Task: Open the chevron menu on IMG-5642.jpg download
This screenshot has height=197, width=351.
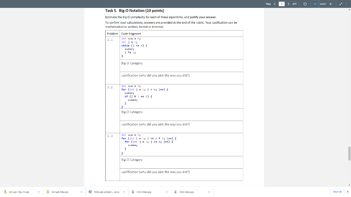Action: coord(167,192)
